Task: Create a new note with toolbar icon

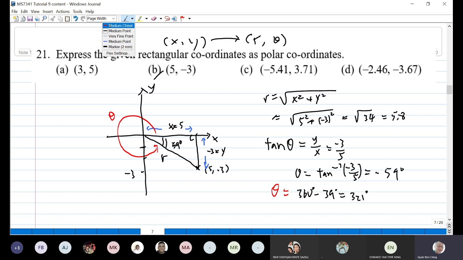Action: 16,18
